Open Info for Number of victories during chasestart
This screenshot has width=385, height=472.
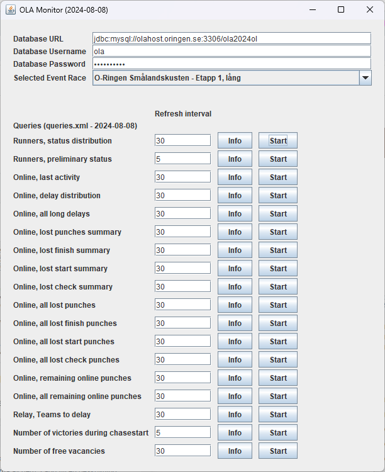235,432
